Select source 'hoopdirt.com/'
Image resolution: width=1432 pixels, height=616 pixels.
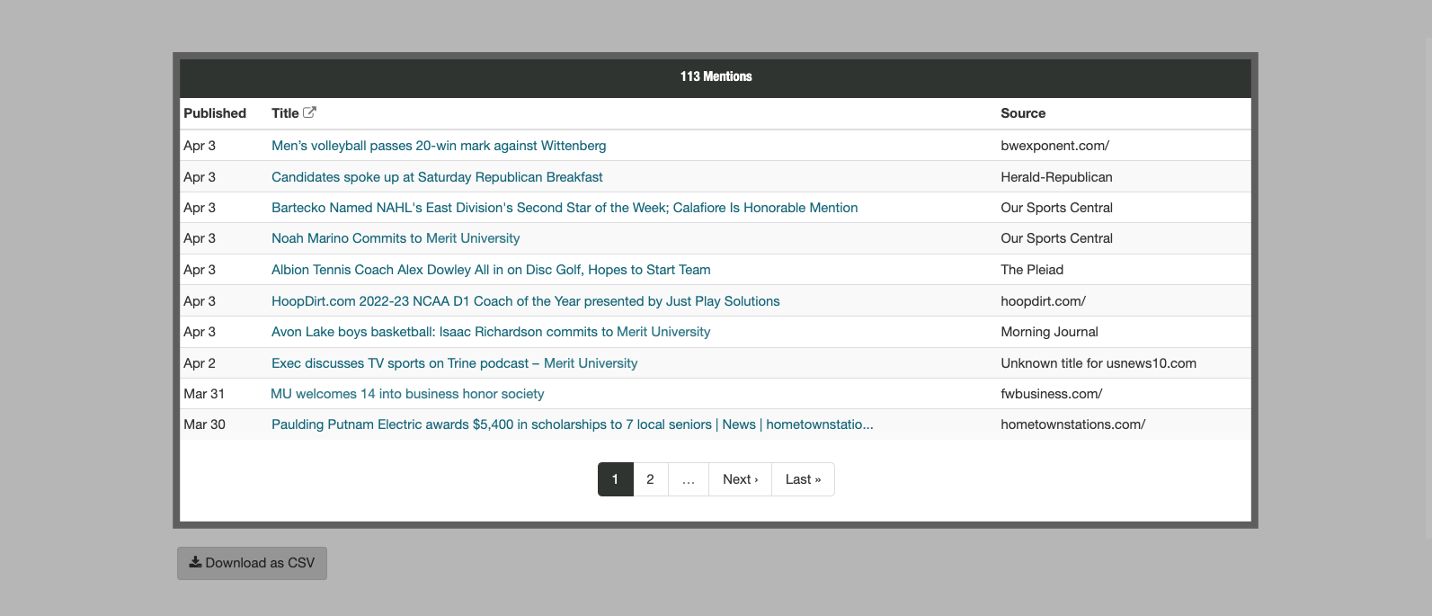1043,301
